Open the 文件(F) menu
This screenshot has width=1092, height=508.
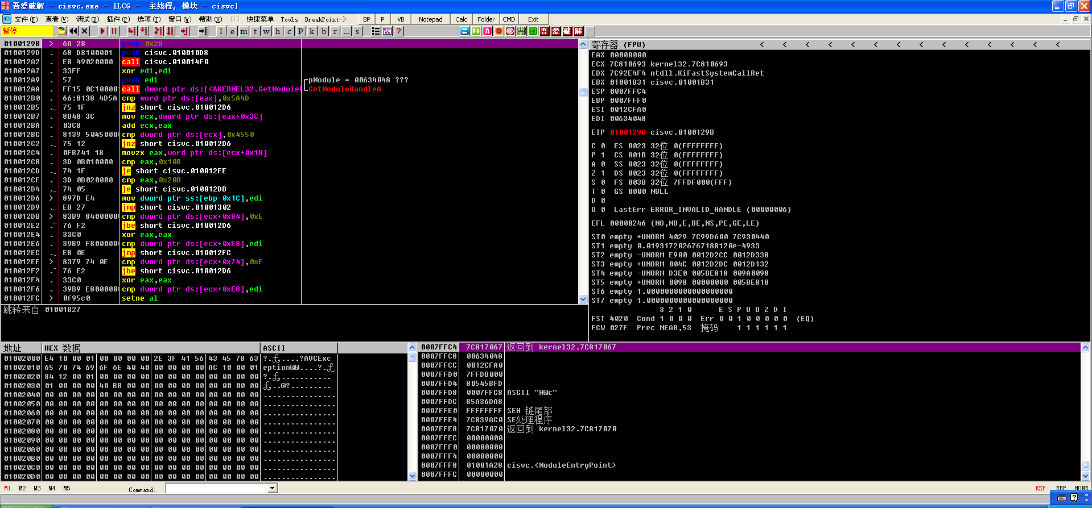point(26,19)
